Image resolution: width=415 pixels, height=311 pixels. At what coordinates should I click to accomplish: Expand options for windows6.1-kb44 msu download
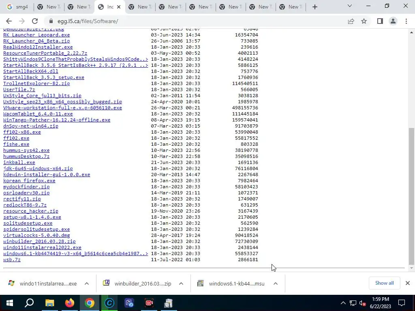(x=276, y=283)
